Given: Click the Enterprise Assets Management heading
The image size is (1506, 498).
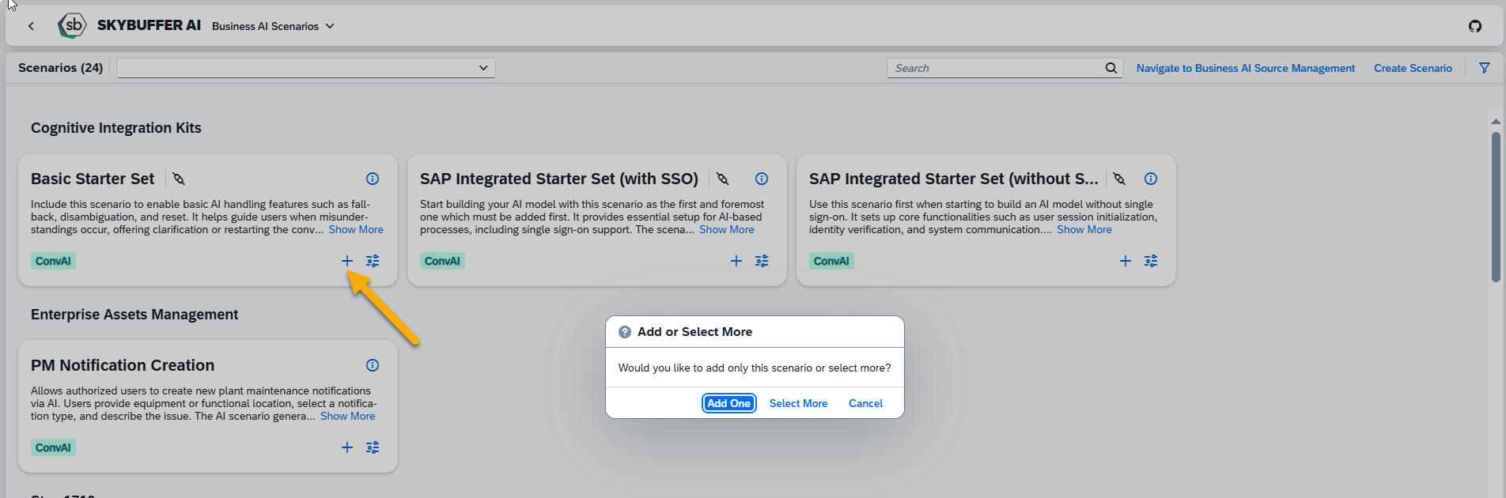Looking at the screenshot, I should (x=134, y=315).
